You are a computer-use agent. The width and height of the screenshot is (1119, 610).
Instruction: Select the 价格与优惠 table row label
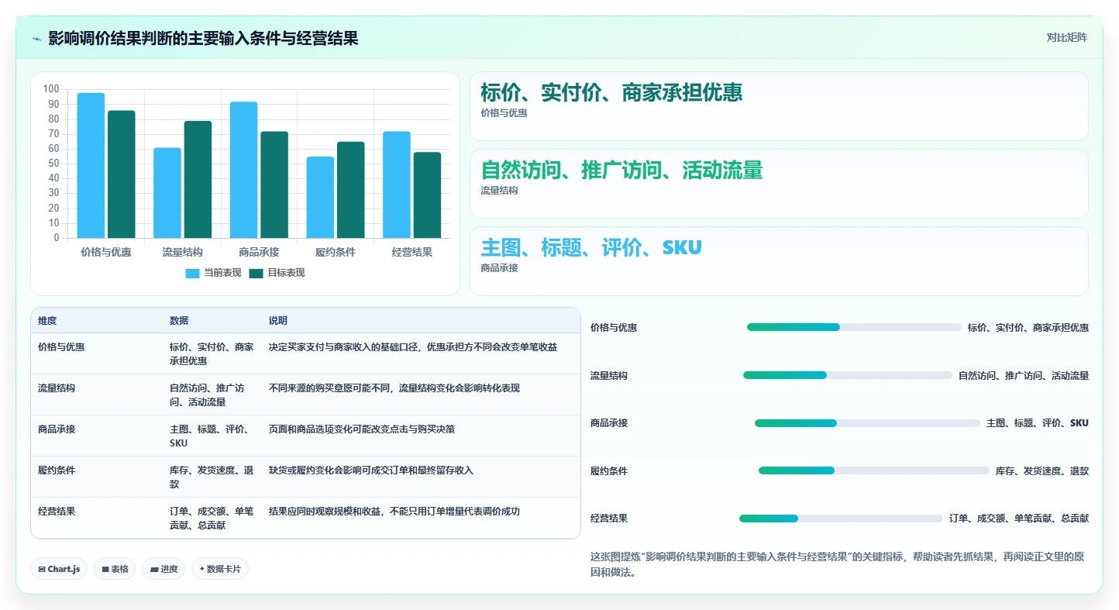pos(61,347)
